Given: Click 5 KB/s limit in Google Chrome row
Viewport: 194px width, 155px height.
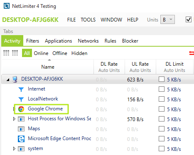Looking at the screenshot, I should click(x=174, y=110).
